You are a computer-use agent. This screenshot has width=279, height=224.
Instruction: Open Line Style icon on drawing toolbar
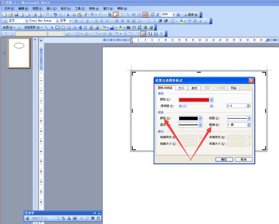(128, 27)
